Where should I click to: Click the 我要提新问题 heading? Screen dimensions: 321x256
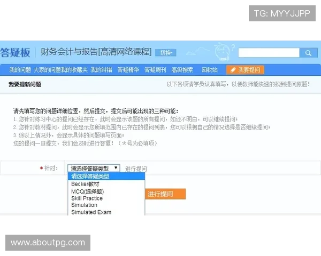(25, 84)
